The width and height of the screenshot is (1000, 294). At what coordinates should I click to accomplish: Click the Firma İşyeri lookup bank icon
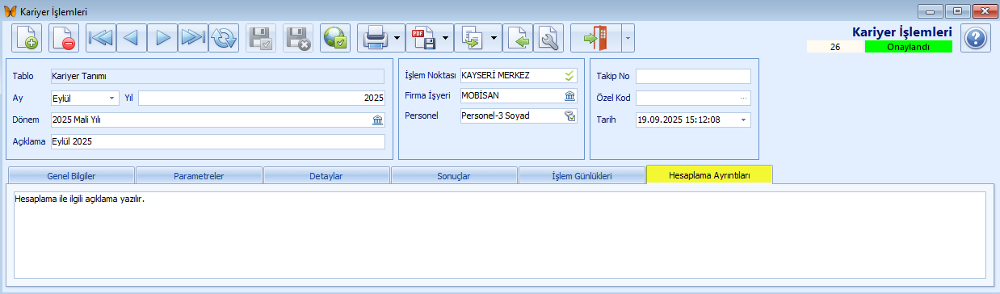(569, 95)
